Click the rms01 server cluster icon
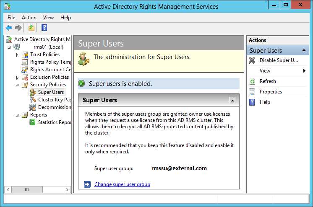The width and height of the screenshot is (313, 207). point(16,47)
